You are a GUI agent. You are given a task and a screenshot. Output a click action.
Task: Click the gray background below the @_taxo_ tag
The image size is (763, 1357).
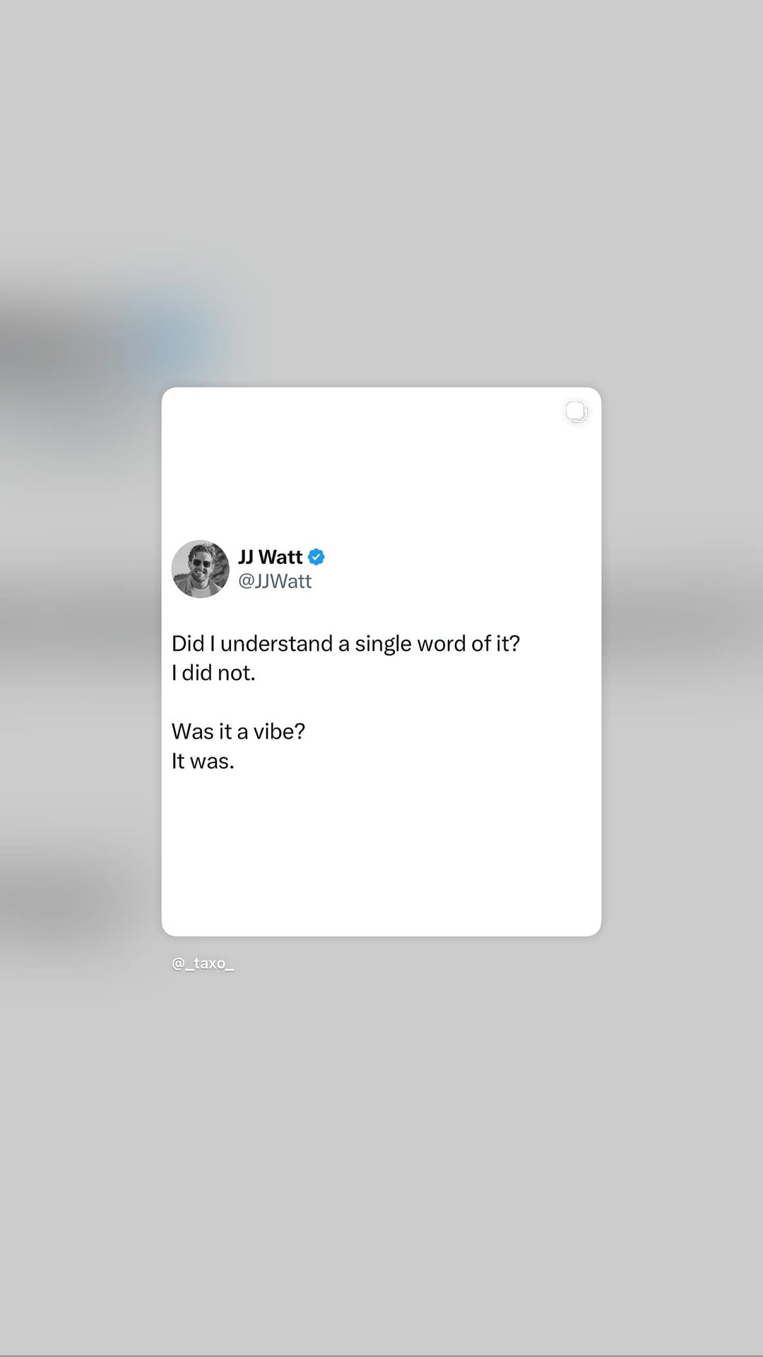pos(381,1159)
